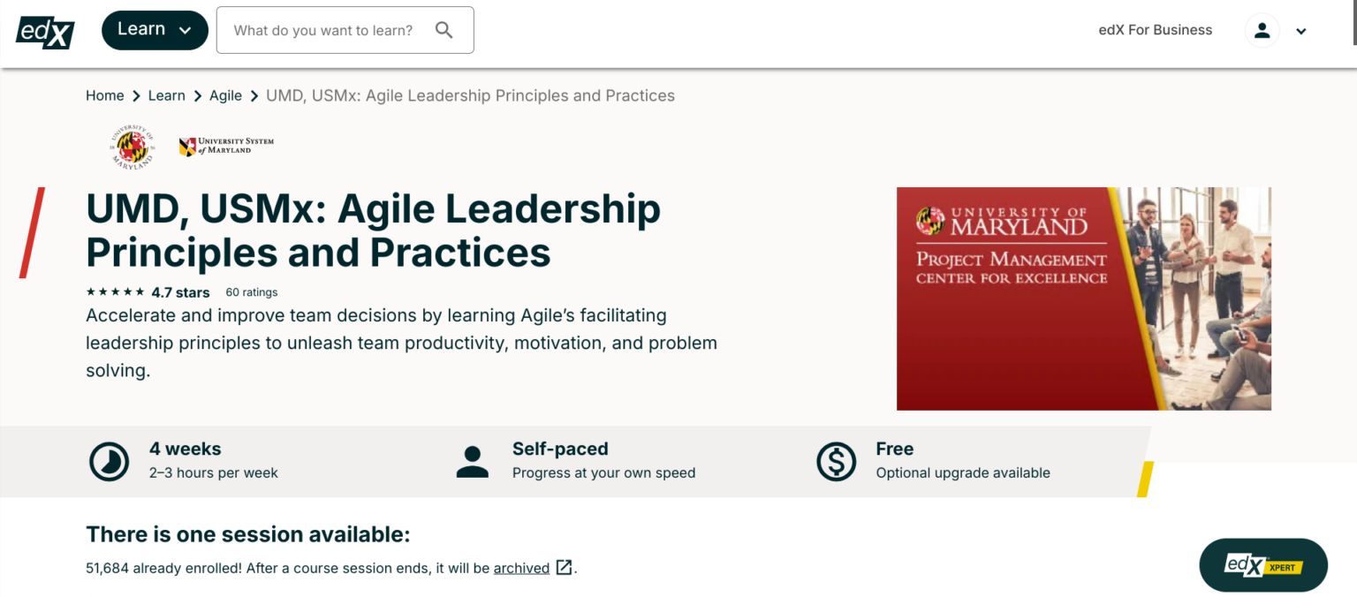The image size is (1357, 597).
Task: Expand the Learn dropdown menu
Action: (154, 29)
